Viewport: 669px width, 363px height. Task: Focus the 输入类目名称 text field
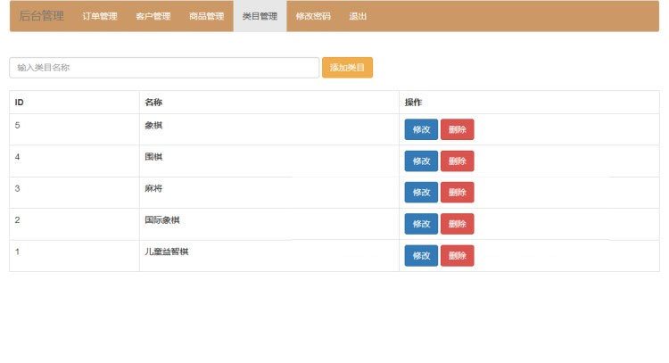[x=164, y=68]
